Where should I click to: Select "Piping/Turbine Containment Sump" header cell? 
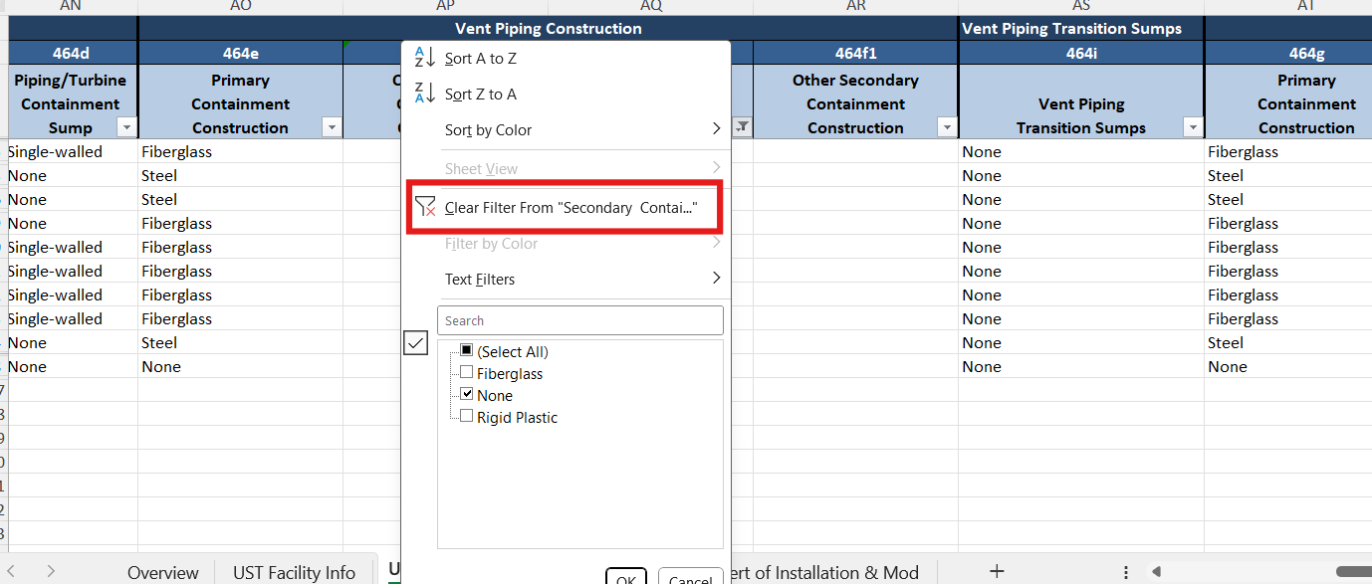coord(72,102)
